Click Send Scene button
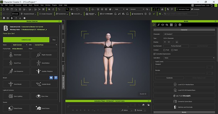The image size is (218, 114). click(x=44, y=108)
